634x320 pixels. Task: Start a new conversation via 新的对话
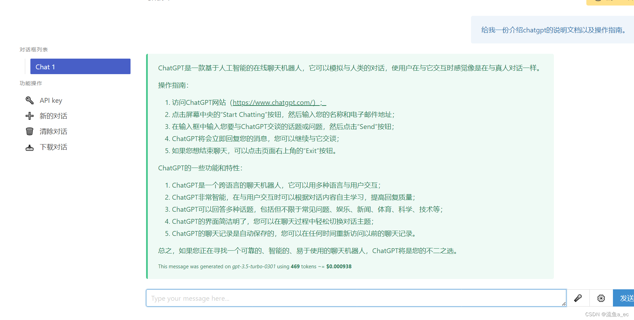pyautogui.click(x=54, y=116)
